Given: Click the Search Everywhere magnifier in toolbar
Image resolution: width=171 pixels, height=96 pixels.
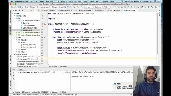Looking at the screenshot, I should 156,7.
